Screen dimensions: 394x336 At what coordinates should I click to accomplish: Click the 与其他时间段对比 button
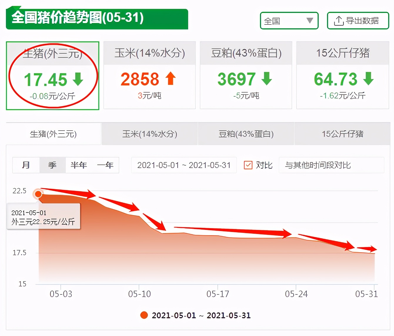click(331, 165)
